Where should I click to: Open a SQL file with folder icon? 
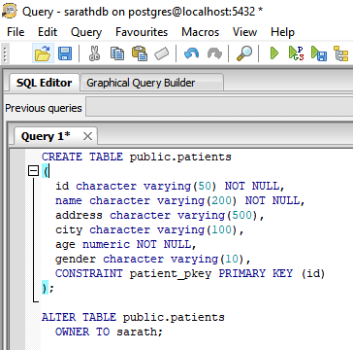[43, 52]
